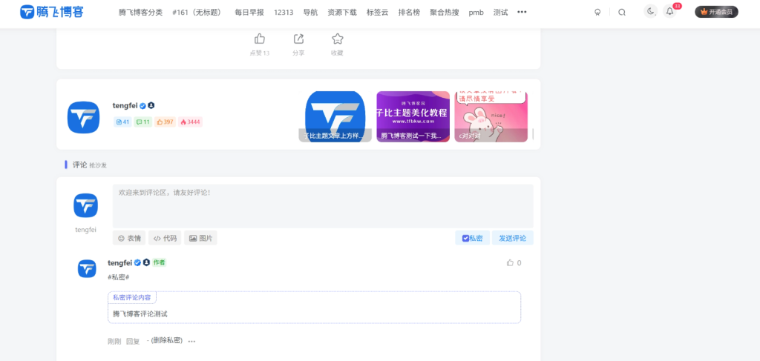Screen dimensions: 760x361
Task: Click the 收藏 star favorite icon
Action: click(337, 39)
